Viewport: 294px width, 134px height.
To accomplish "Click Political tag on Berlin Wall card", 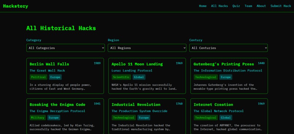I will tap(38, 77).
